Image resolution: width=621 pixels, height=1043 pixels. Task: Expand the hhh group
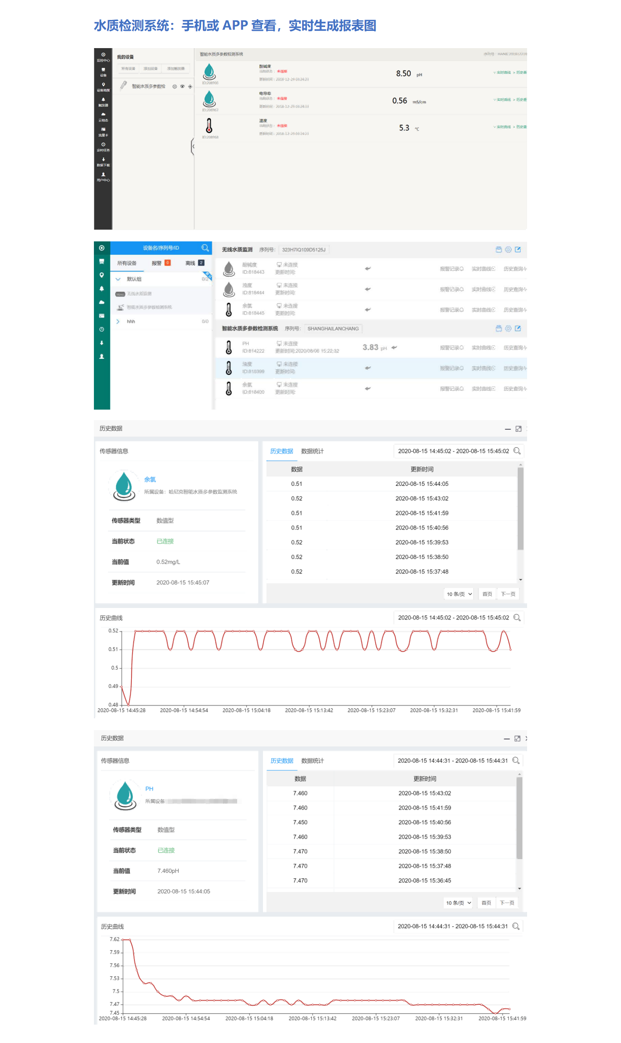(x=118, y=321)
